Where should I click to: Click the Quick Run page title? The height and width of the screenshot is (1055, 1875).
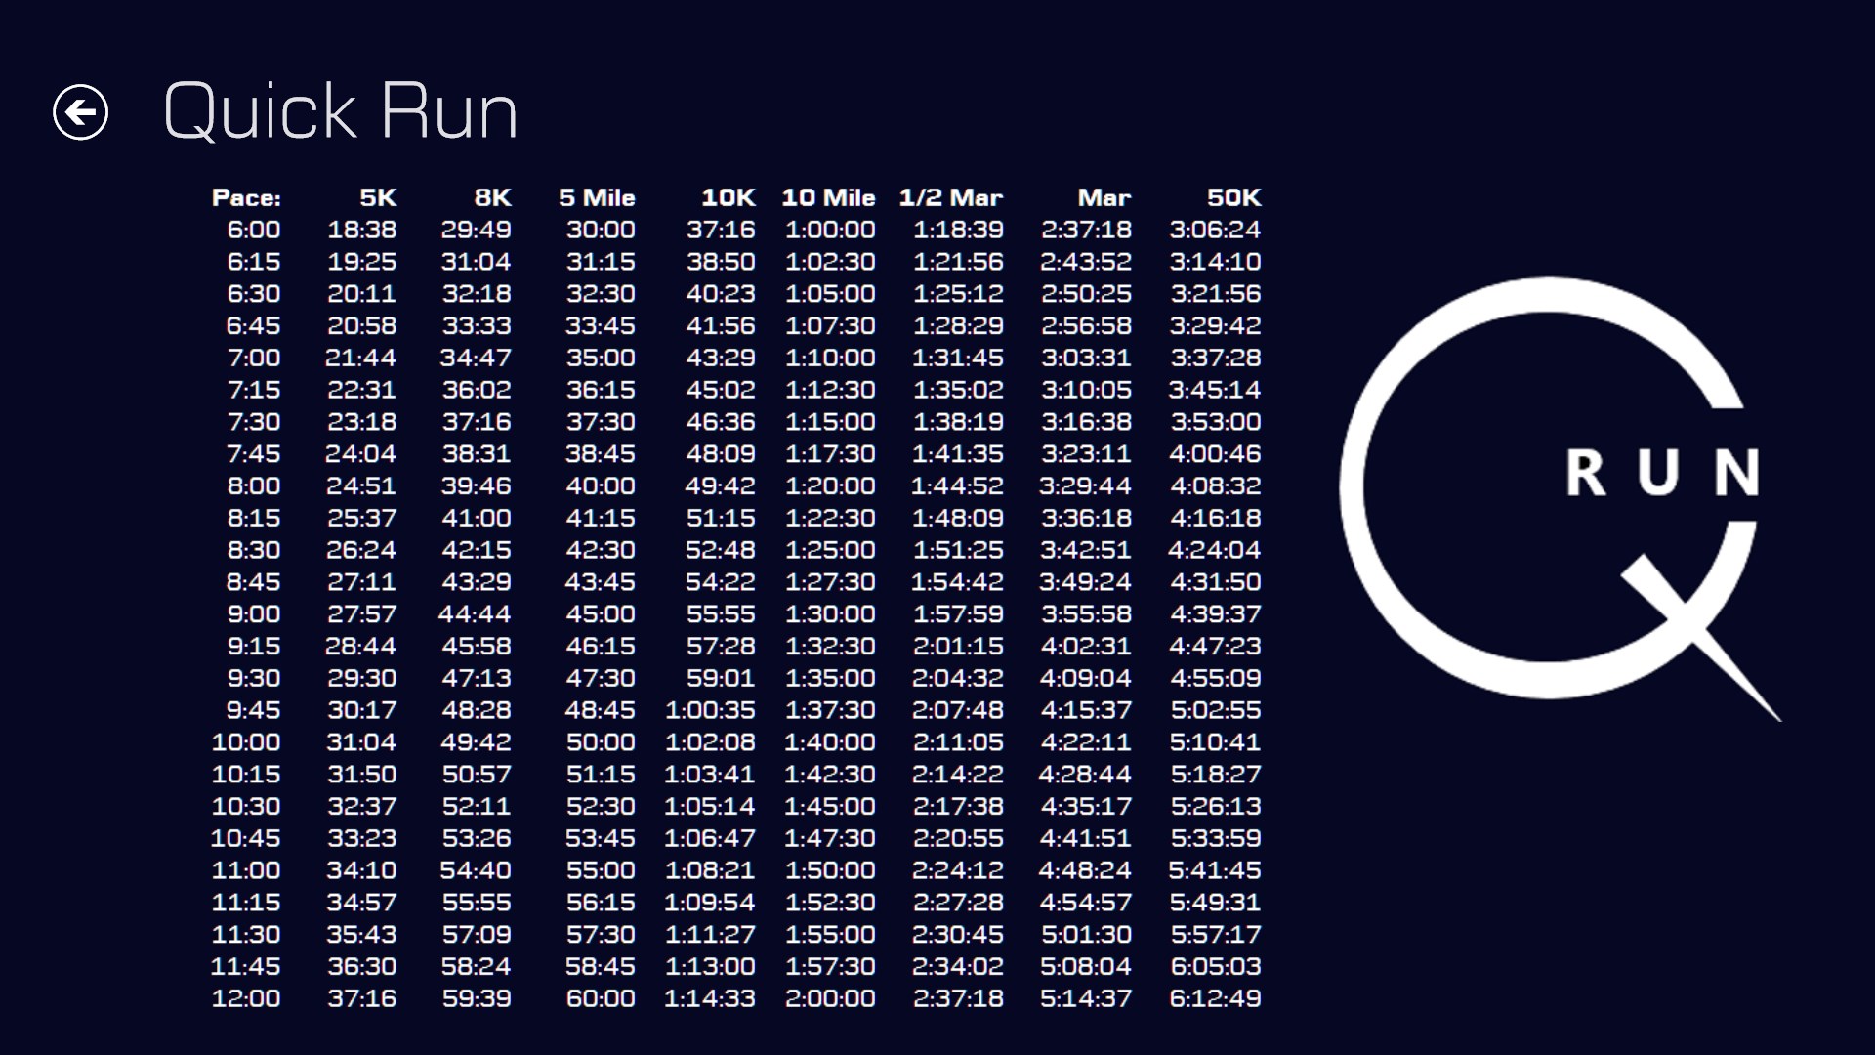tap(340, 111)
